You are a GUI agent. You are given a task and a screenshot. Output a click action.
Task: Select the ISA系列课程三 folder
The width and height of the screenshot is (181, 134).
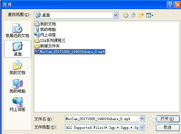[x=50, y=41]
